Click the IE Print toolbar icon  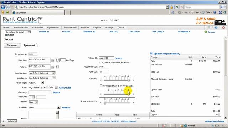186,12
